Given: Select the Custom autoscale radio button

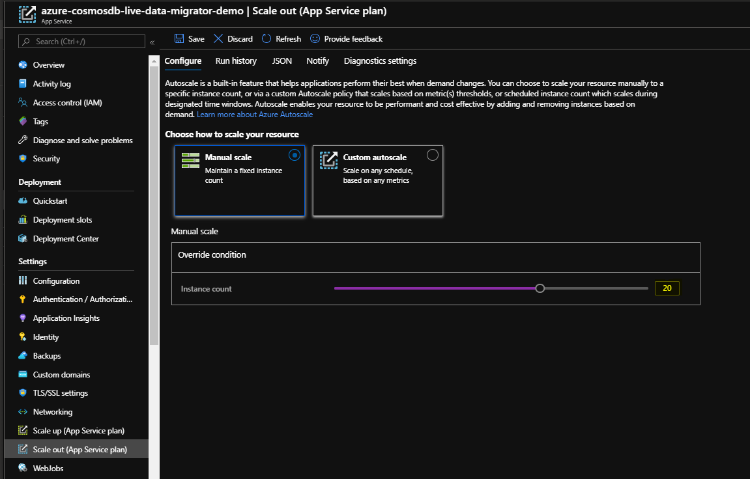Looking at the screenshot, I should point(433,155).
